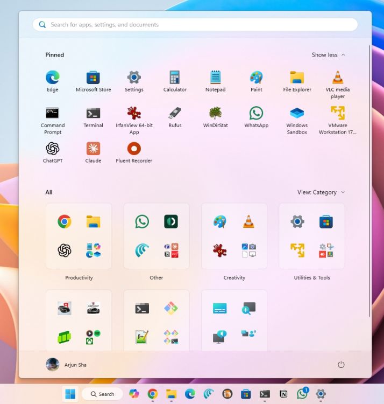384x404 pixels.
Task: Open the green Xbox Game Bar icon
Action: point(65,337)
